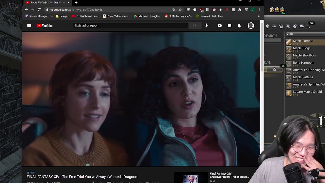Open the powered - List bookmark
Image resolution: width=325 pixels, height=183 pixels.
coord(209,16)
